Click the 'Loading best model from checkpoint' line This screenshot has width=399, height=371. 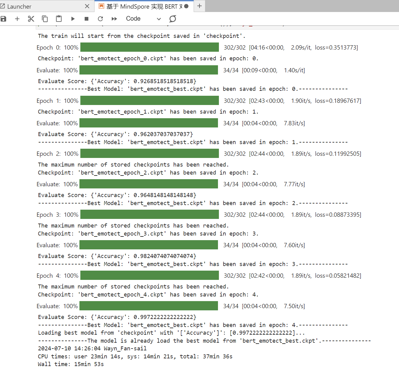pyautogui.click(x=171, y=333)
